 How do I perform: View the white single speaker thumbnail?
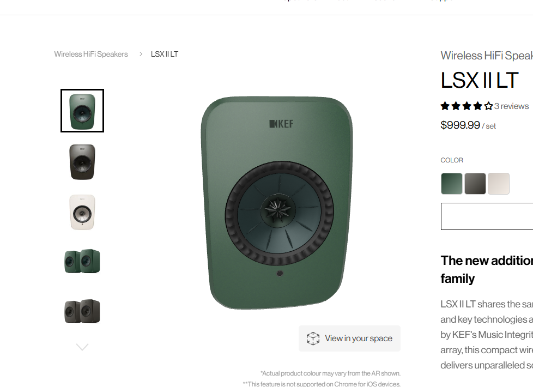82,212
